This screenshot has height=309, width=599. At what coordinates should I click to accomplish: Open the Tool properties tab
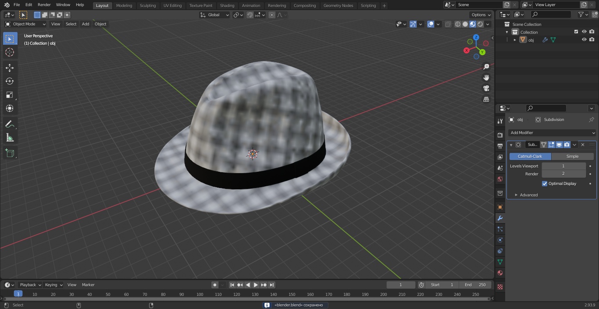[500, 121]
